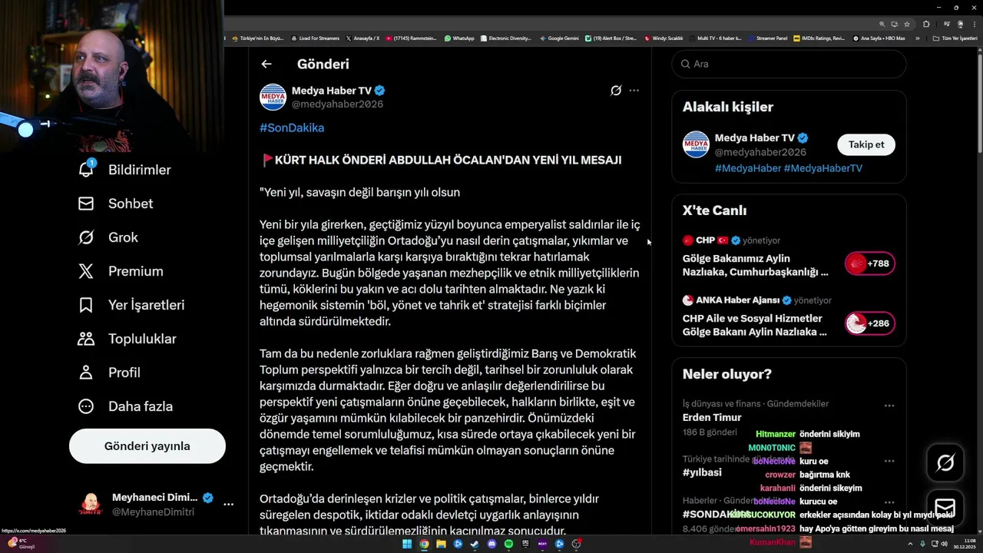Open the Livad For Streamers bookmark
The width and height of the screenshot is (983, 553).
point(315,38)
